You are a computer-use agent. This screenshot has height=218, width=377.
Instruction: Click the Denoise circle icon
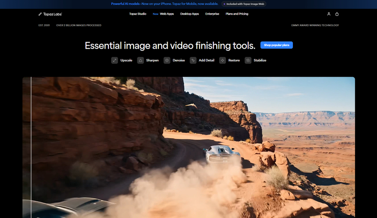click(x=167, y=60)
